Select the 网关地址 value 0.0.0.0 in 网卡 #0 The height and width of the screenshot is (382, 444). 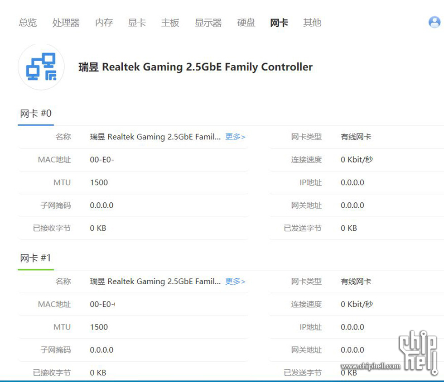coord(352,205)
